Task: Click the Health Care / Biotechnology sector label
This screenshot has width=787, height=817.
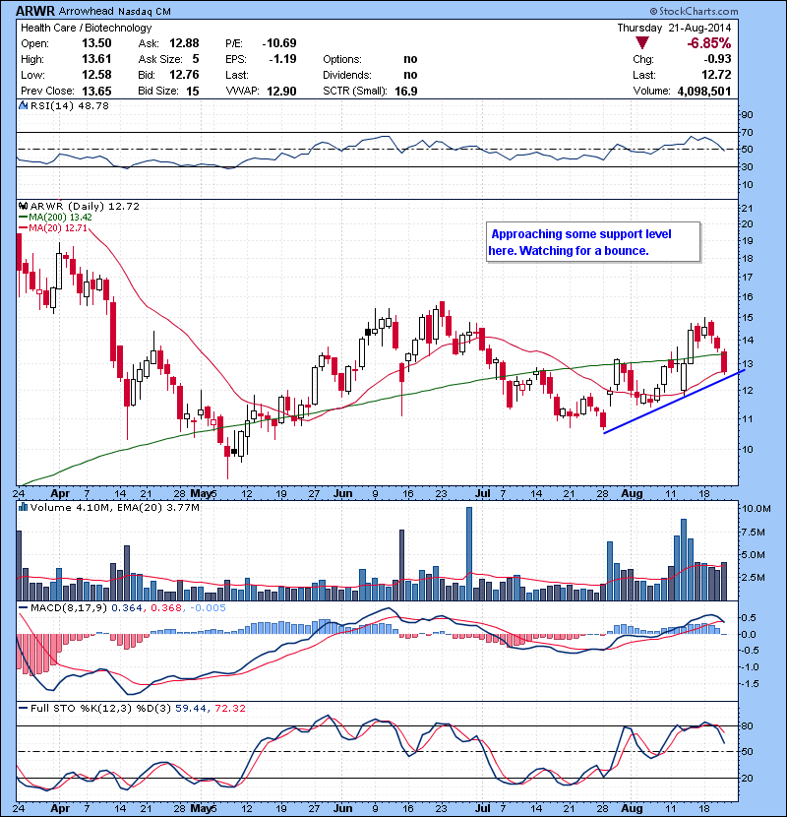Action: [x=86, y=28]
